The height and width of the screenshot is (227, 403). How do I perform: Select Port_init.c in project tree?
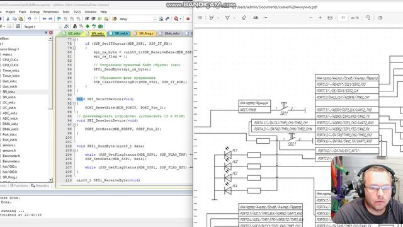click(x=9, y=134)
